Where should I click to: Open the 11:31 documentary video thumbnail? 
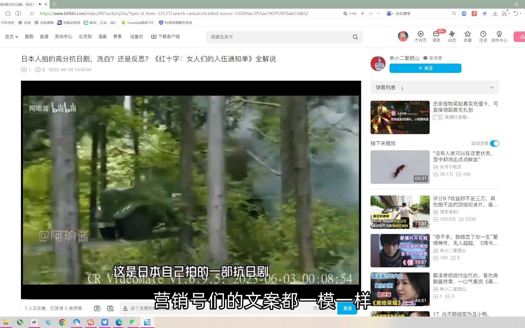coord(400,212)
